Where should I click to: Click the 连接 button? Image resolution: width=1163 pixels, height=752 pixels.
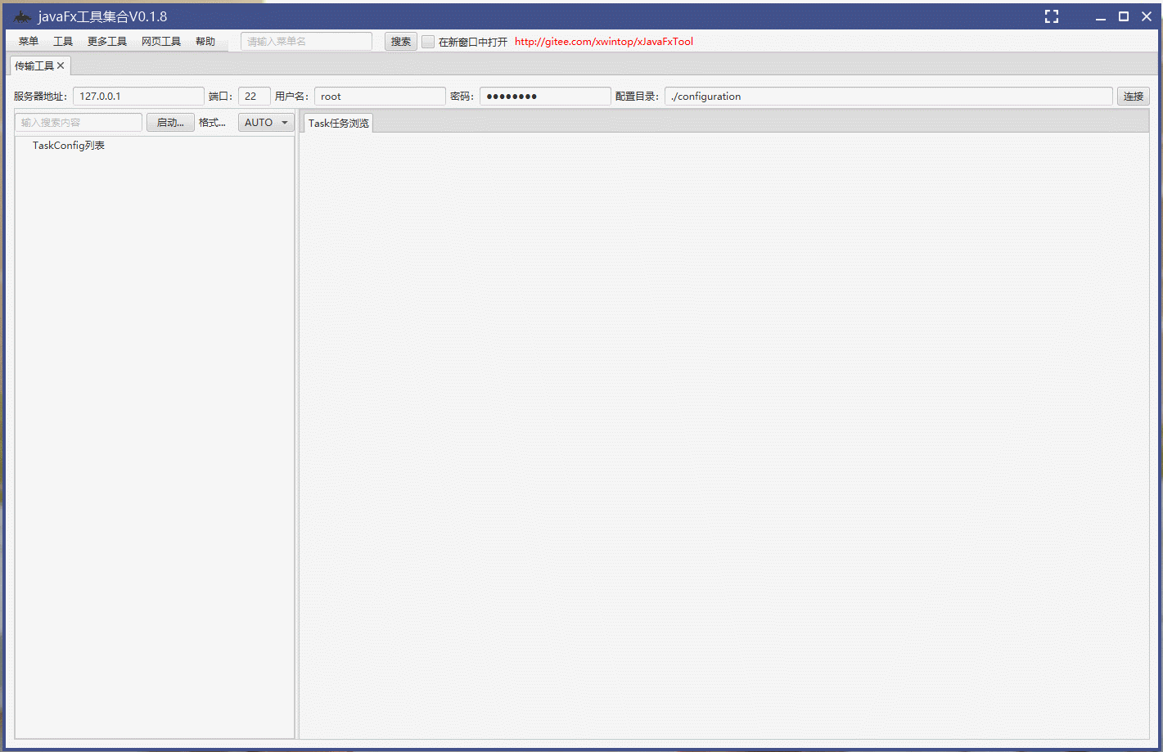coord(1134,97)
